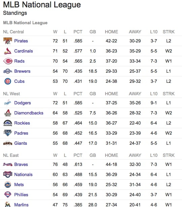Open the Nationals team link

click(x=23, y=175)
